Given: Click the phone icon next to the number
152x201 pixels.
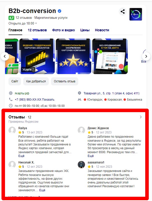Looking at the screenshot, I should [x=11, y=99].
